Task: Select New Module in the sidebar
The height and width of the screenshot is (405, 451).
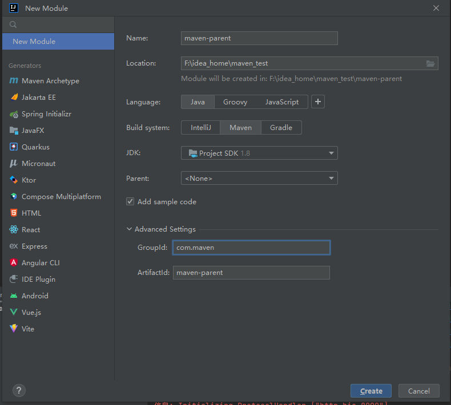Action: [x=58, y=42]
